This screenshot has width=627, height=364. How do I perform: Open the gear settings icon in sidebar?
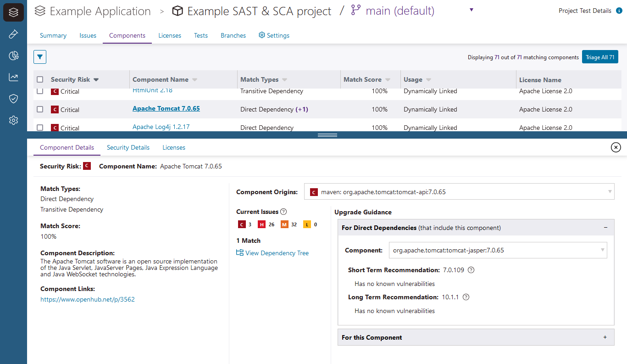(13, 120)
